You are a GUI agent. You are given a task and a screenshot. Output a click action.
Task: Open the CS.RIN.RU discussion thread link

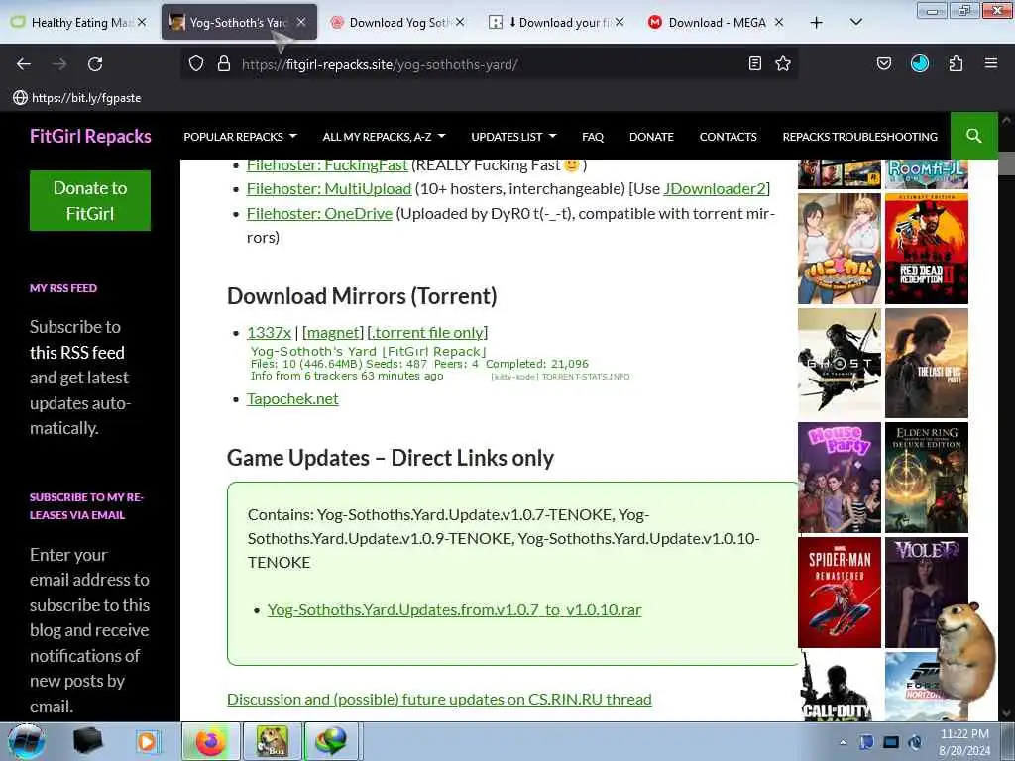tap(439, 699)
